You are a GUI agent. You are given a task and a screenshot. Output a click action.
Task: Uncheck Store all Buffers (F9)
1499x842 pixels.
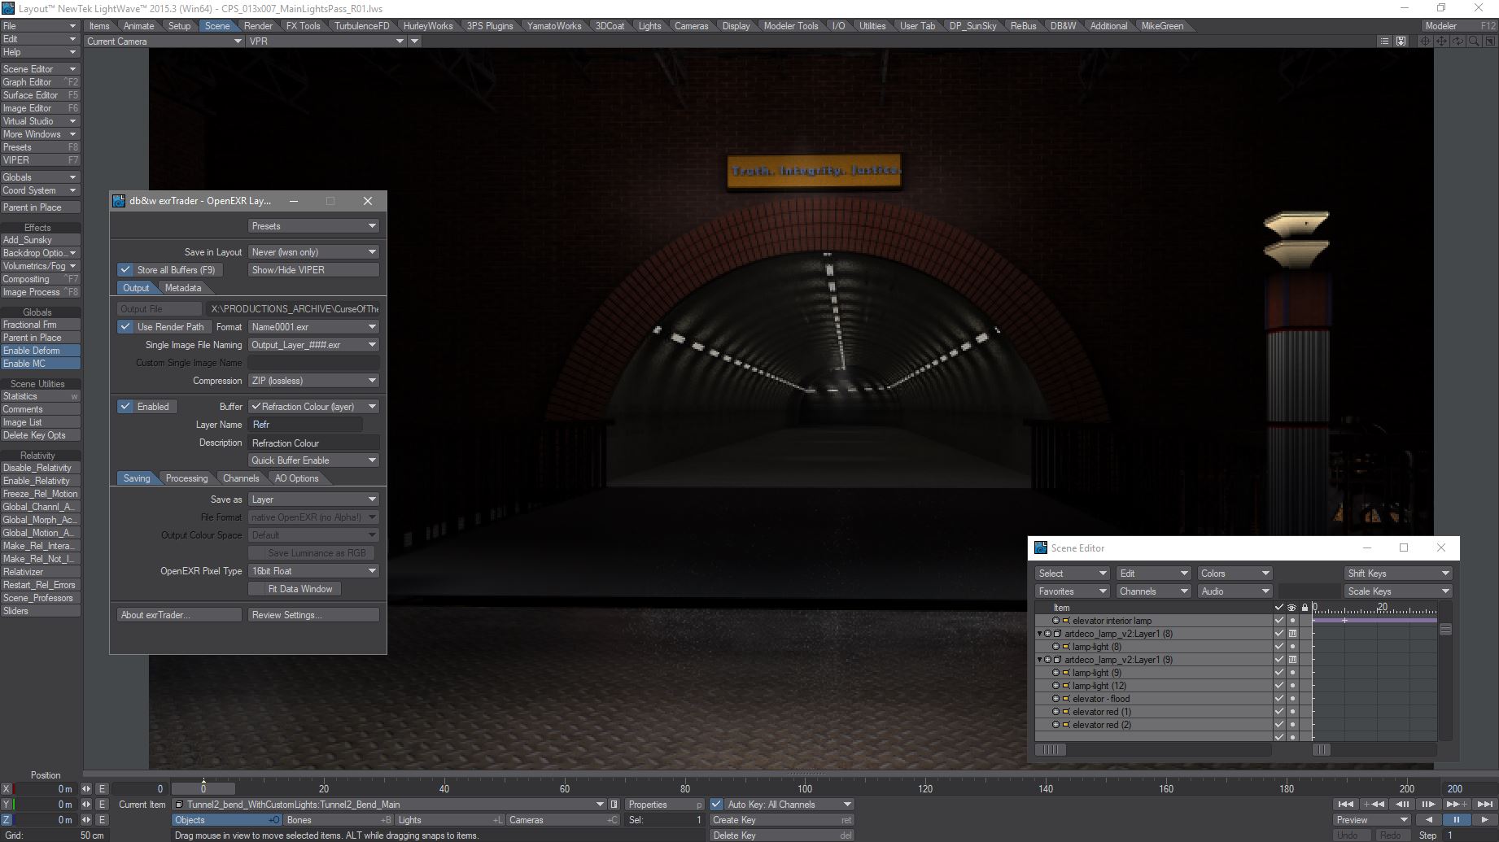125,270
